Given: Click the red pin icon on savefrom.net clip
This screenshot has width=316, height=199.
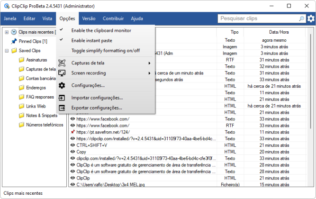Looking at the screenshot, I should (x=73, y=132).
